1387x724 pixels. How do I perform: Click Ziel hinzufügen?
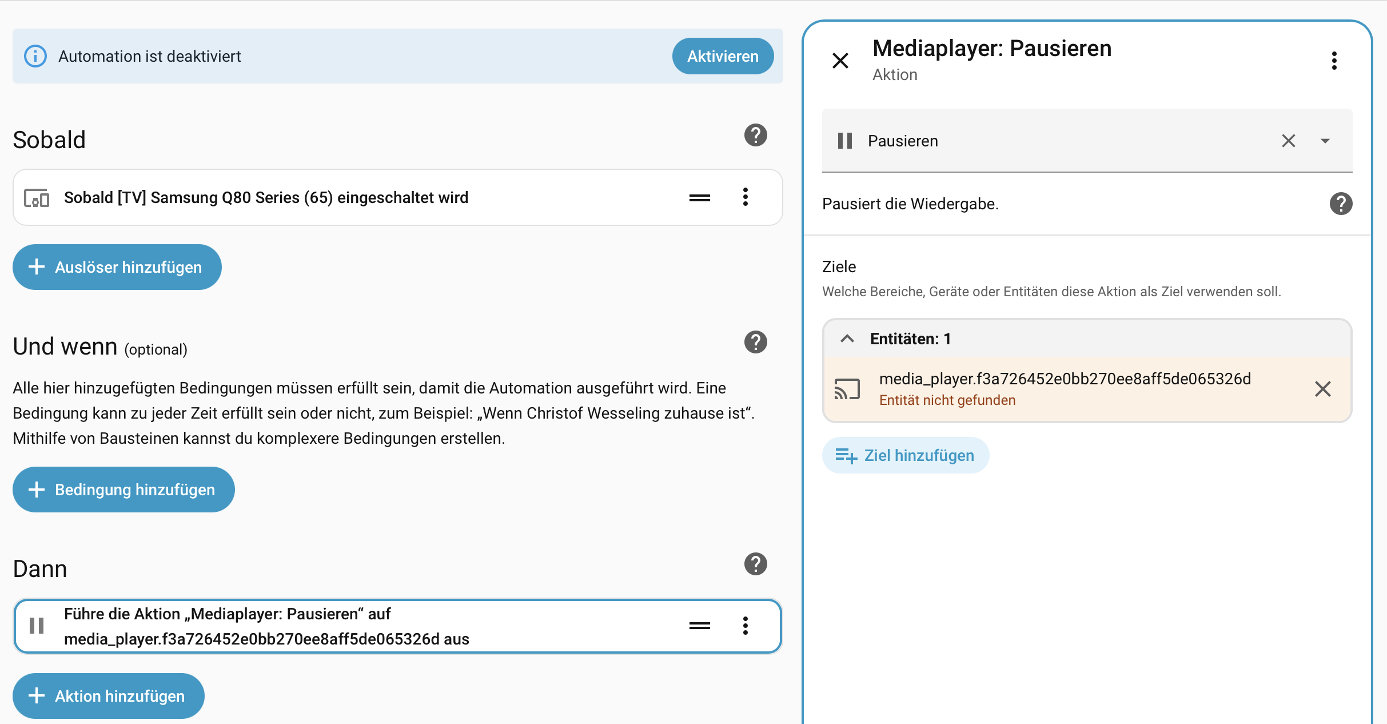[906, 455]
